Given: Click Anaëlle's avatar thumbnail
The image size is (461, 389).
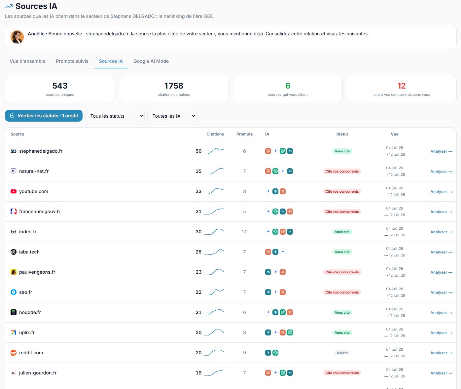Looking at the screenshot, I should point(17,37).
